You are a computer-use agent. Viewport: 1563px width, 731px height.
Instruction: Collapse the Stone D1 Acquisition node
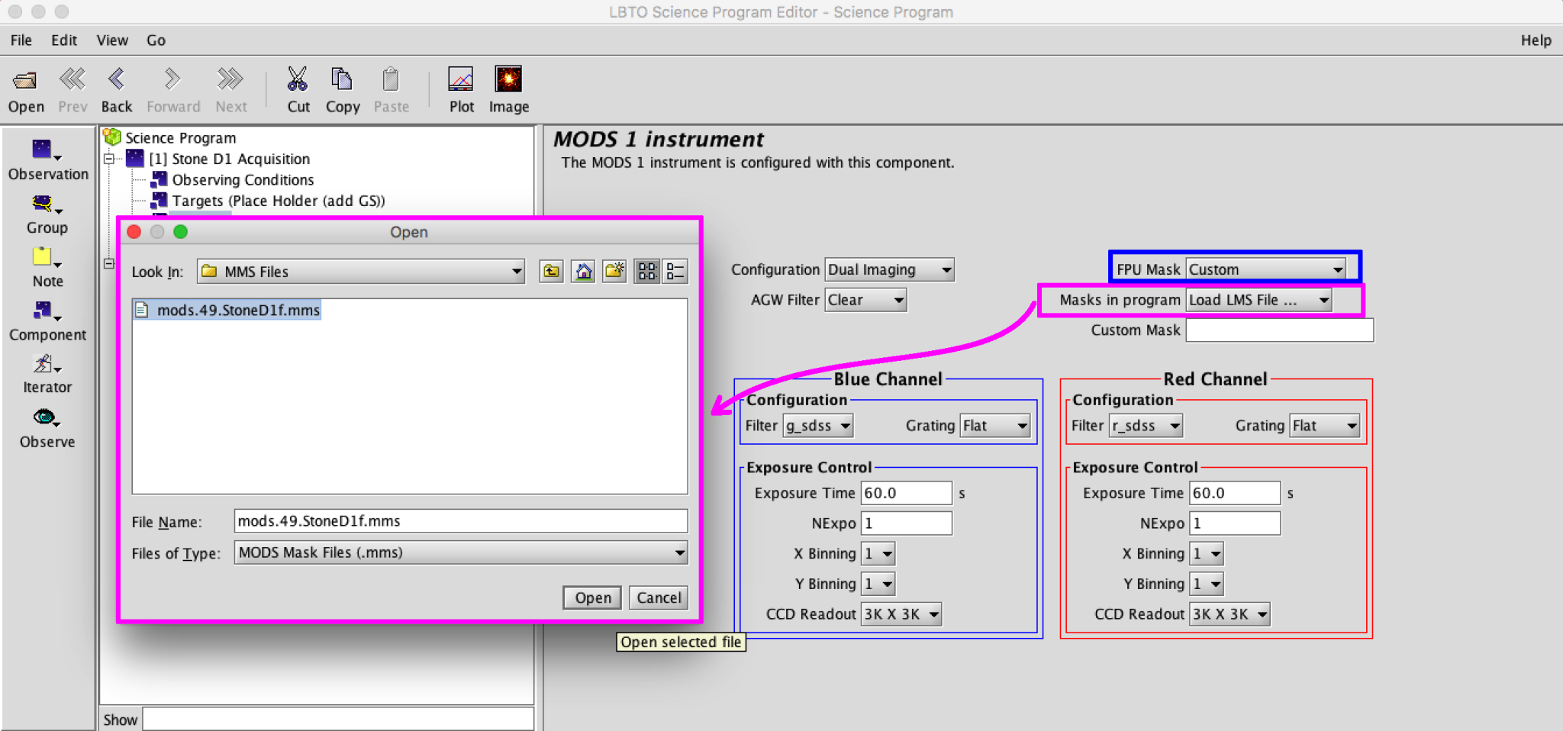109,159
